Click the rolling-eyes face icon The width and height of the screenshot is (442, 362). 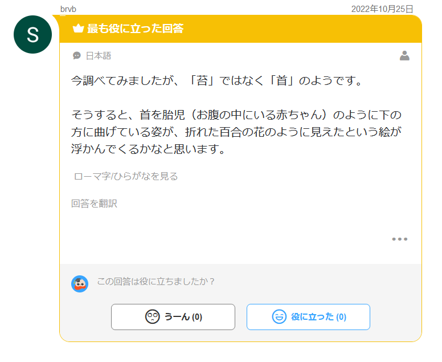[x=153, y=316]
